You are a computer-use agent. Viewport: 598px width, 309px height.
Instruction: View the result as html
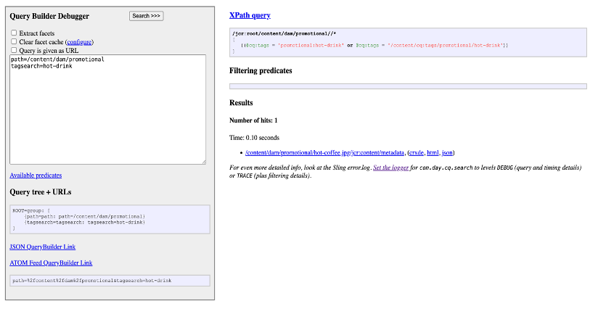tap(433, 152)
